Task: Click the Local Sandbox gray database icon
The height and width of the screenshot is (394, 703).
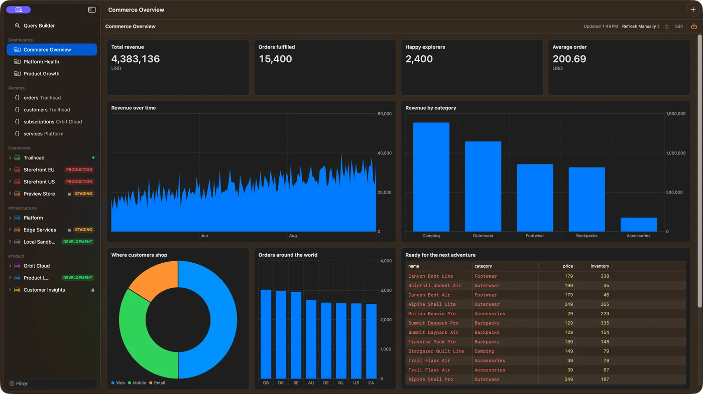Action: (17, 242)
